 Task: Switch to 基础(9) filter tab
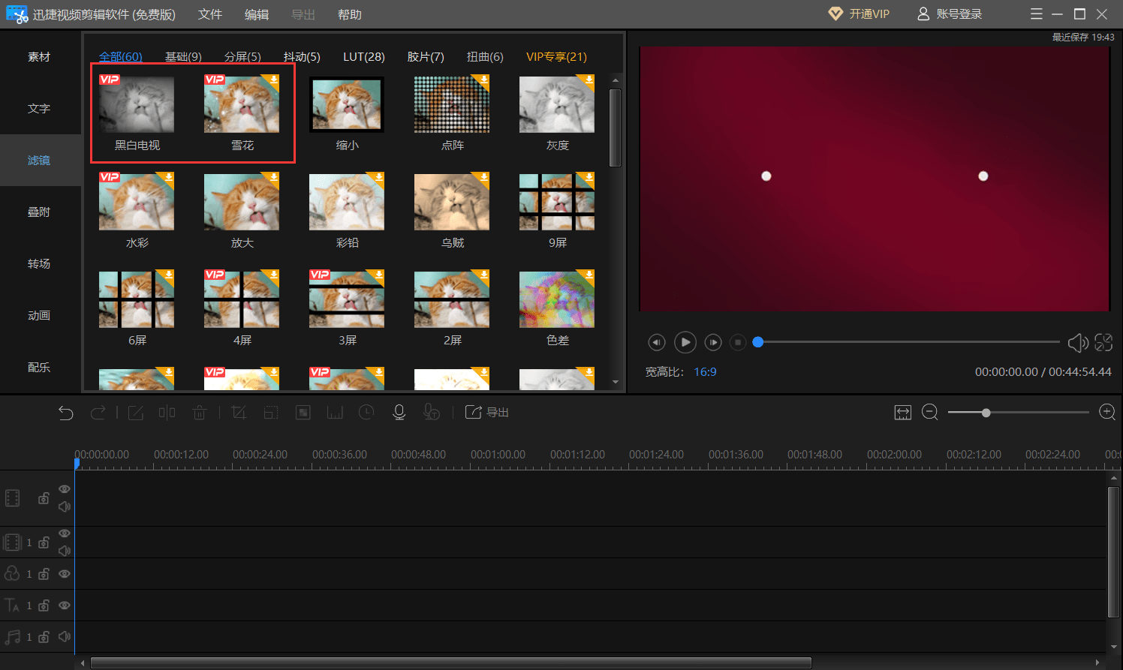(x=183, y=57)
